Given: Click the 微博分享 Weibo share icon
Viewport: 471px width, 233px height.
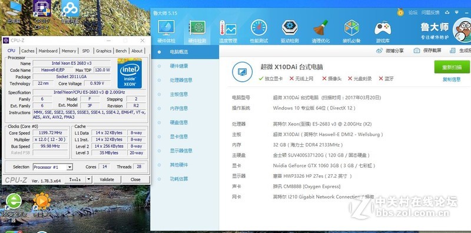Looking at the screenshot, I should [379, 51].
